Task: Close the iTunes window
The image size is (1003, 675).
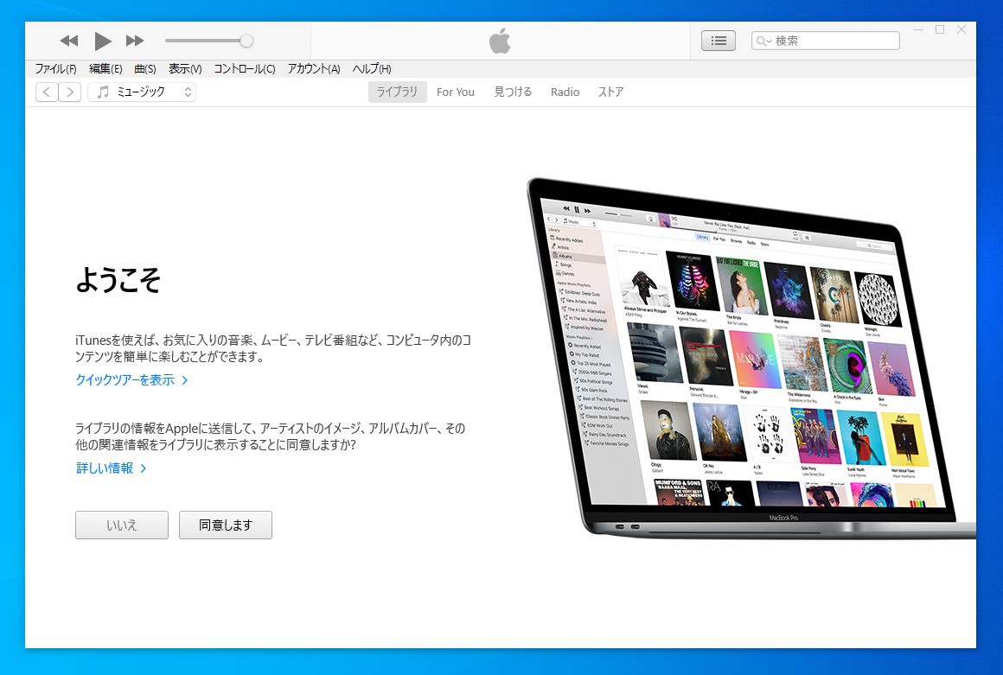Action: point(961,30)
